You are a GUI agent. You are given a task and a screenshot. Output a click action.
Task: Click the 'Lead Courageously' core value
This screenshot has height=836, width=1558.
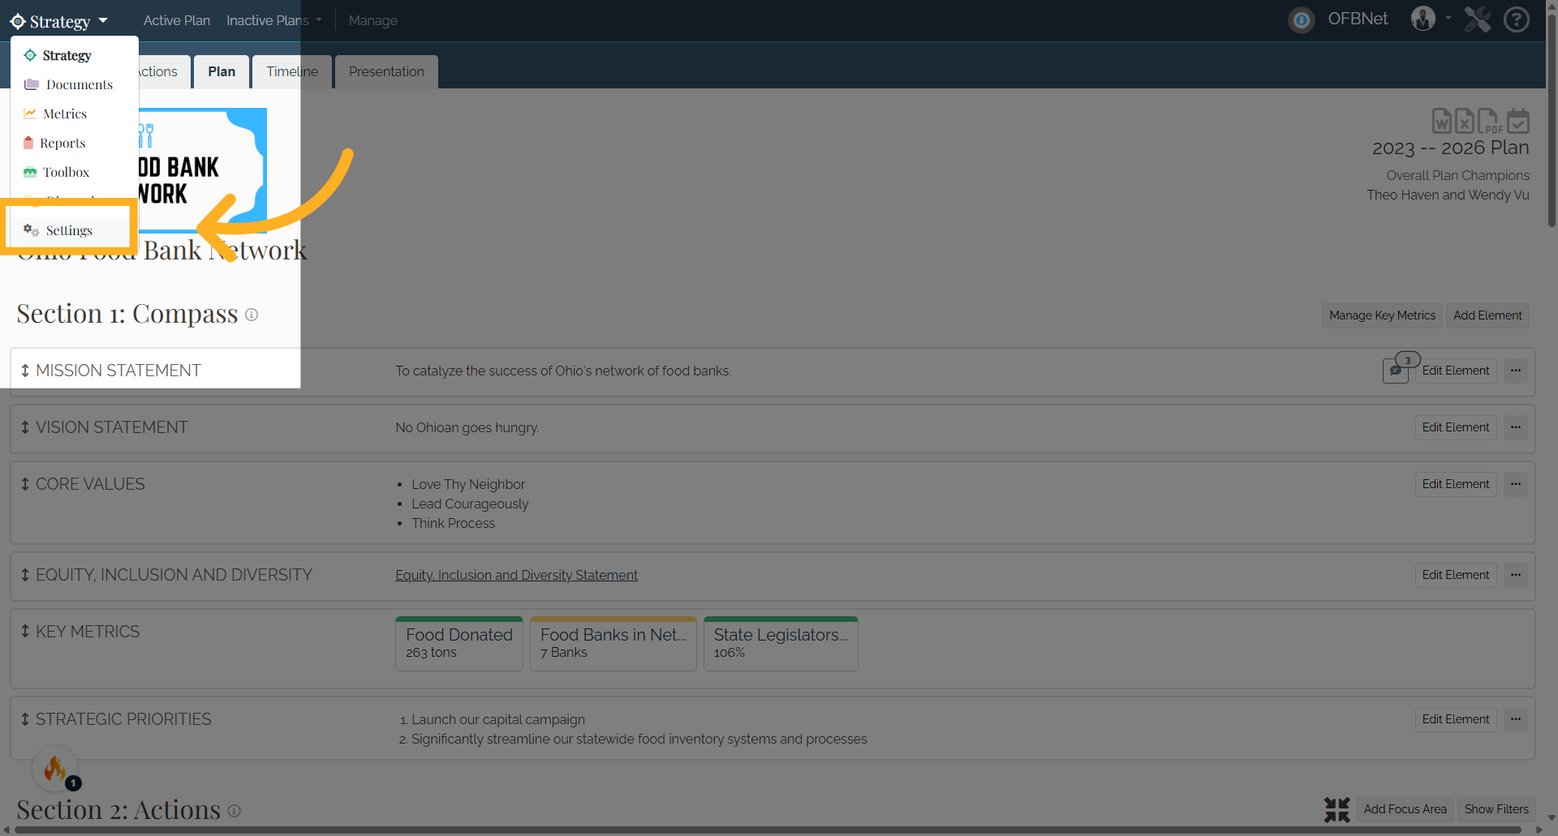[x=470, y=504]
